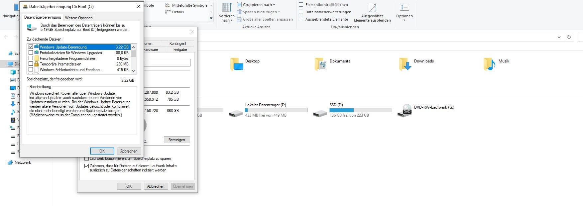
Task: Open the Downloads folder icon
Action: 406,64
